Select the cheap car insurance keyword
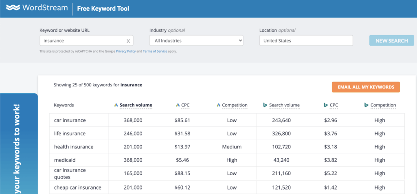Image resolution: width=417 pixels, height=194 pixels. tap(78, 187)
